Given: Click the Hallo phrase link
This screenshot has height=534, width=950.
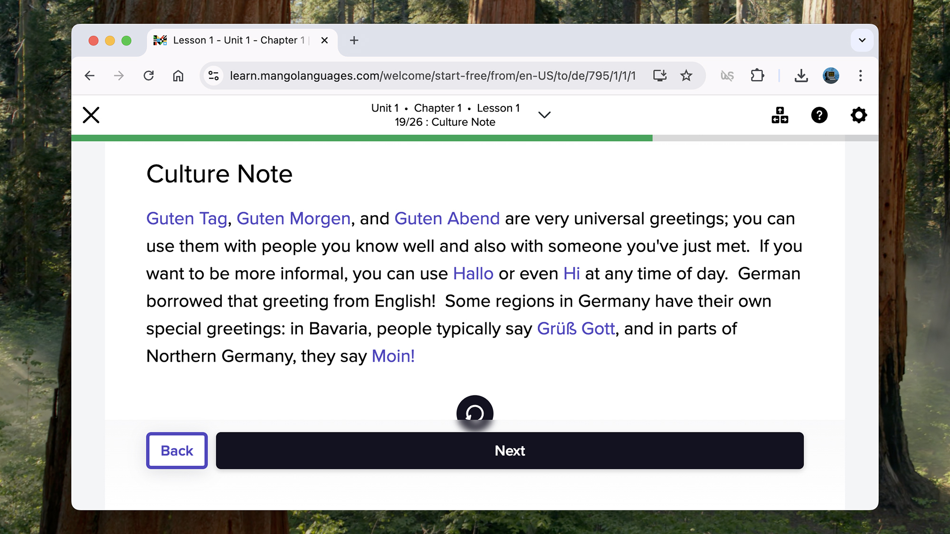Looking at the screenshot, I should tap(473, 273).
